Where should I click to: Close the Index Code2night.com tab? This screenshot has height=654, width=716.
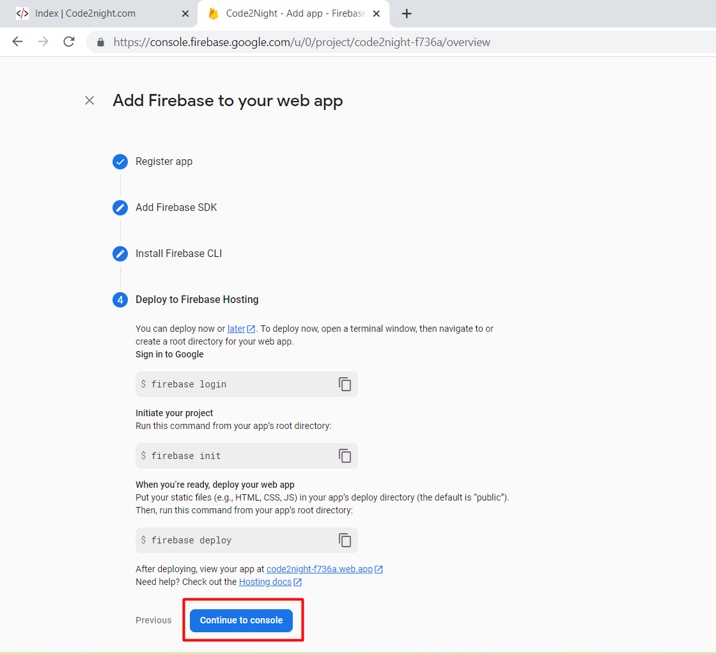(x=185, y=13)
